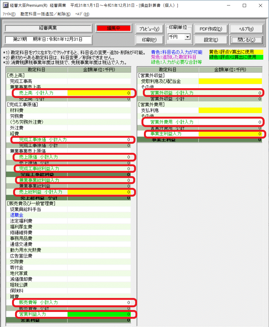
Task: Click 福利厚生費 account row
Action: pos(68,227)
